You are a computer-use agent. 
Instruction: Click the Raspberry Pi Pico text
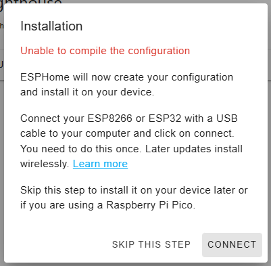(149, 205)
